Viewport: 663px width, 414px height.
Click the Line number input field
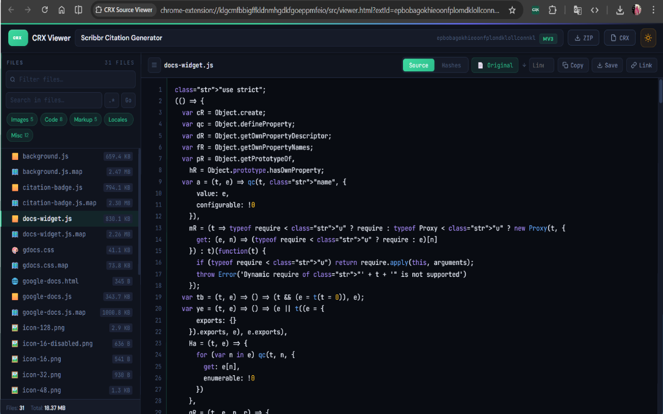point(542,65)
